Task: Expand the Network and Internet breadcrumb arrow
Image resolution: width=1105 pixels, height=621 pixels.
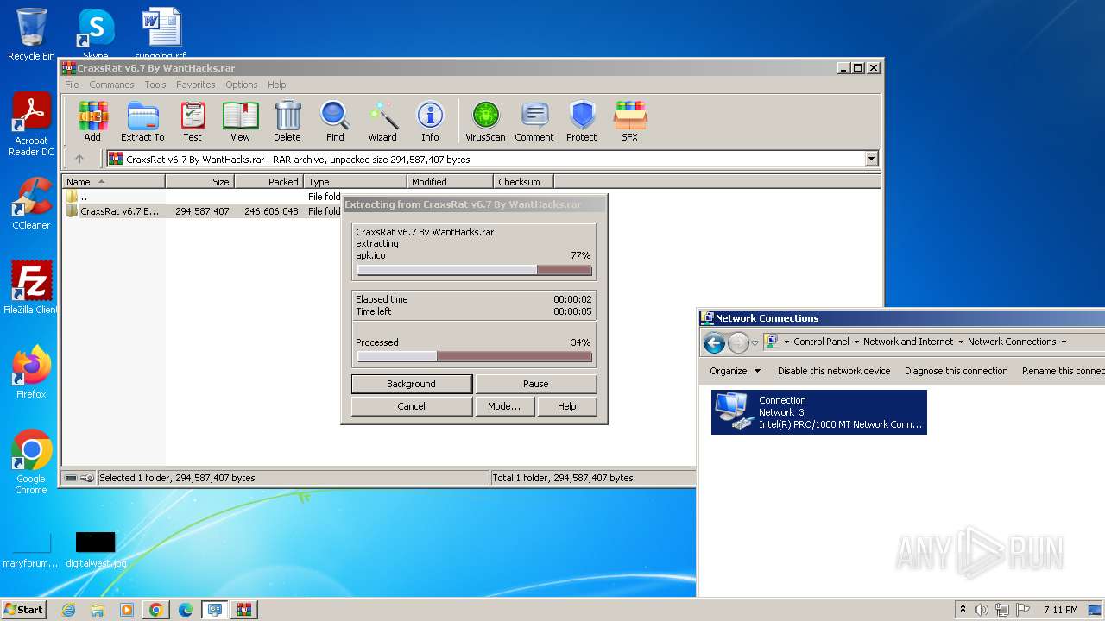Action: pyautogui.click(x=961, y=342)
